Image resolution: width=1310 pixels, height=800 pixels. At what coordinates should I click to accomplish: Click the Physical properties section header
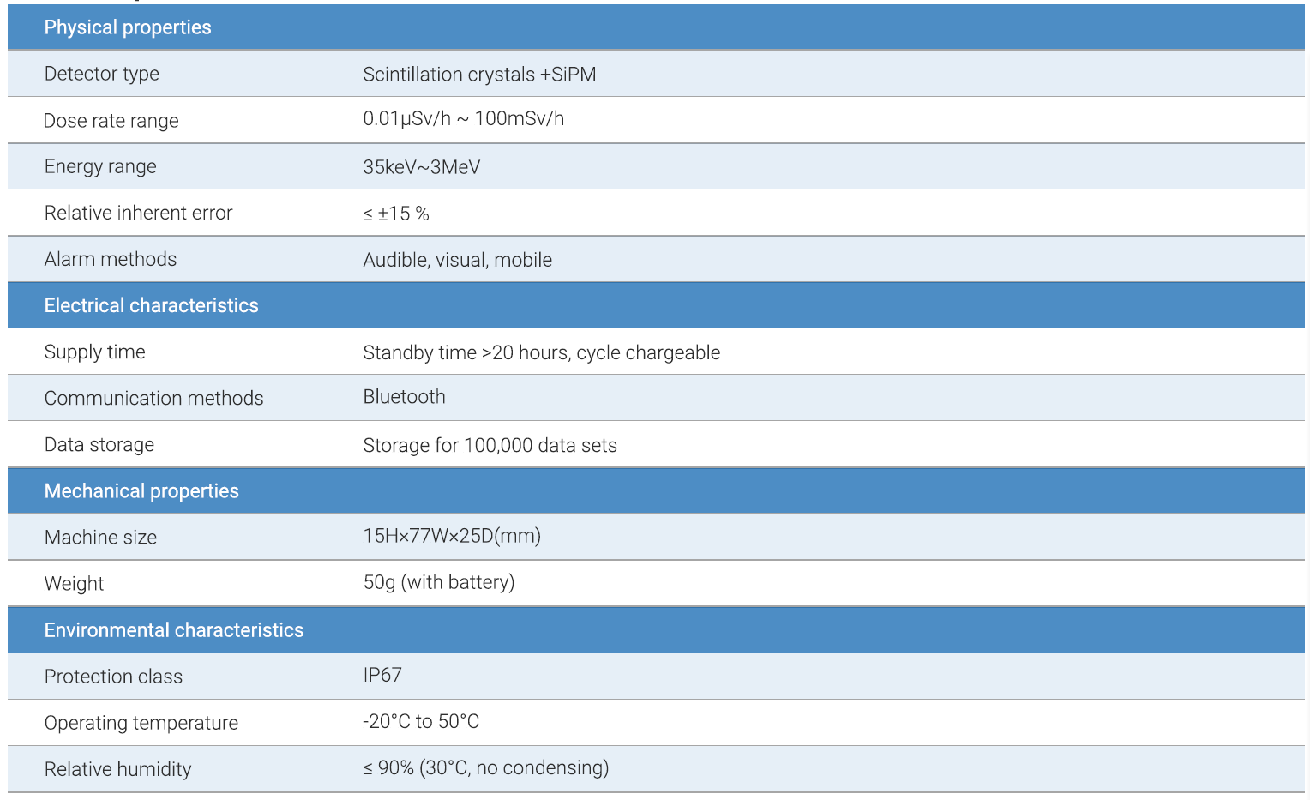pyautogui.click(x=127, y=27)
